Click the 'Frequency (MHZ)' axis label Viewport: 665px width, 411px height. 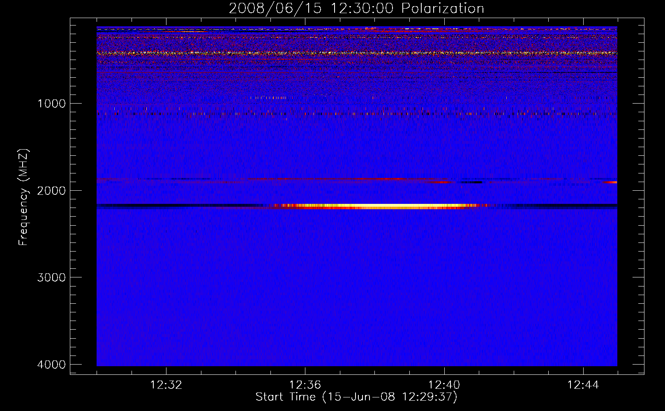click(x=23, y=197)
